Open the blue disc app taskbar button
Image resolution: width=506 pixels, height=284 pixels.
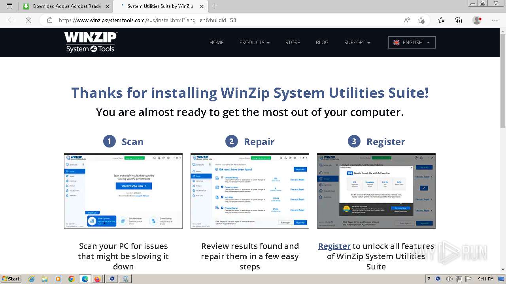pyautogui.click(x=112, y=279)
